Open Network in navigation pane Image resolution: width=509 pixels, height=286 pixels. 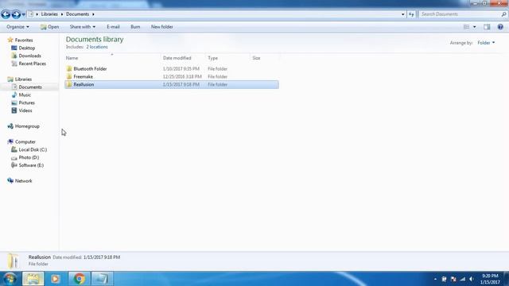click(23, 181)
